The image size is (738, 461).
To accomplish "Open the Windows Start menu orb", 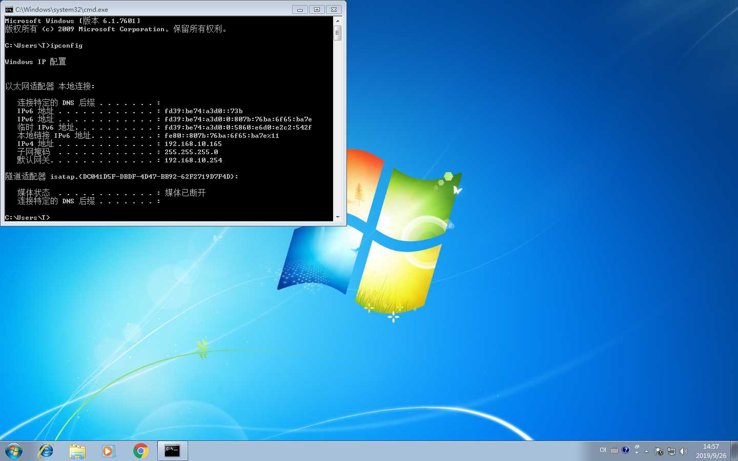I will tap(14, 451).
